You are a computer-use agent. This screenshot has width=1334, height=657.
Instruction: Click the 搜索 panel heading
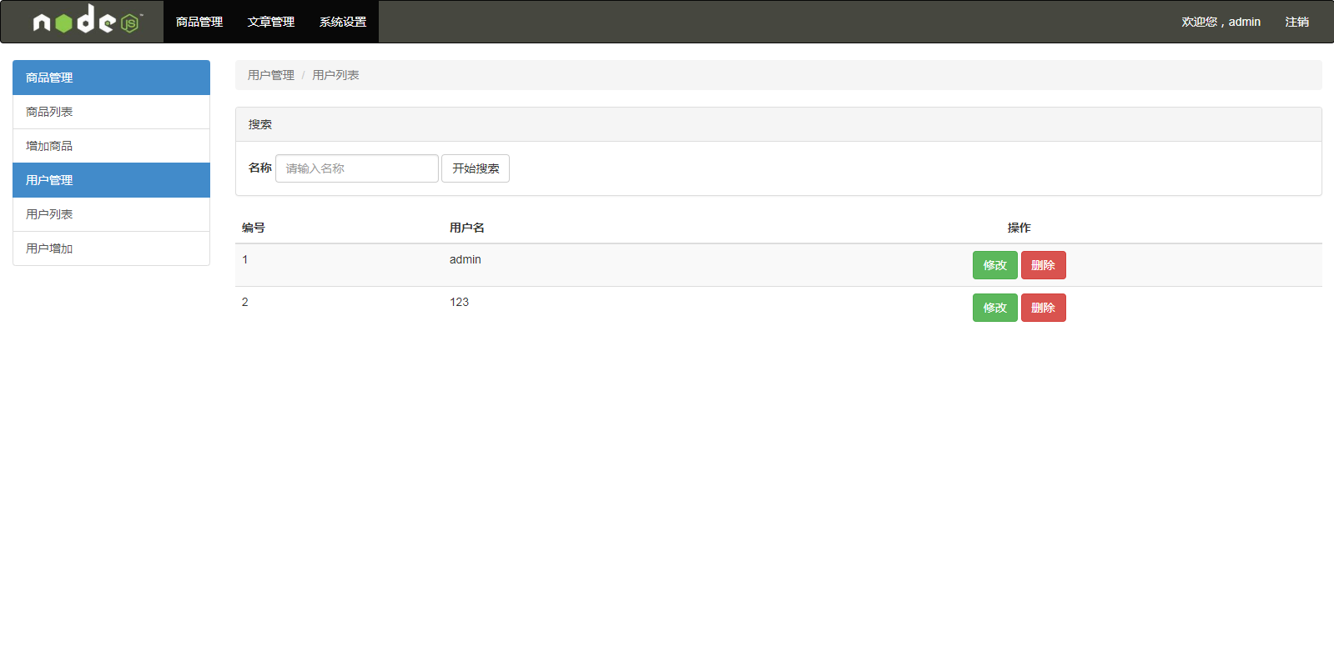(x=778, y=124)
